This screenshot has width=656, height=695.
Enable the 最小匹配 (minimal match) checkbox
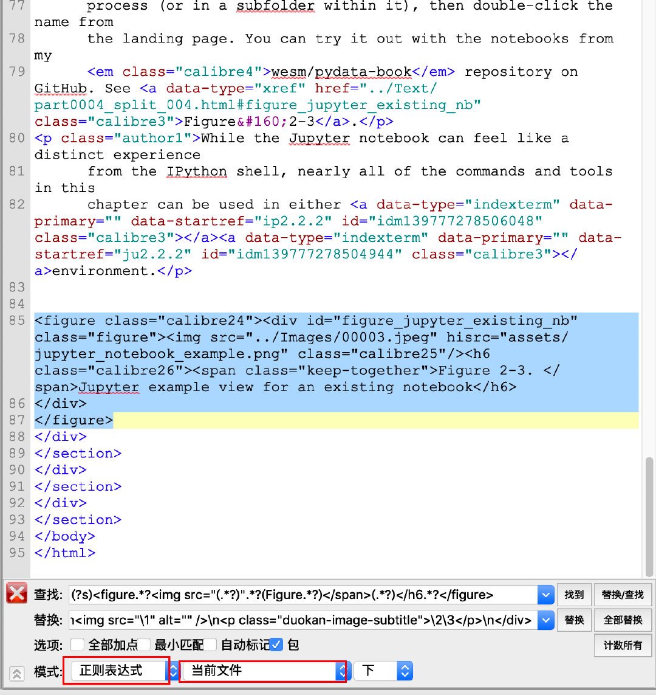144,645
